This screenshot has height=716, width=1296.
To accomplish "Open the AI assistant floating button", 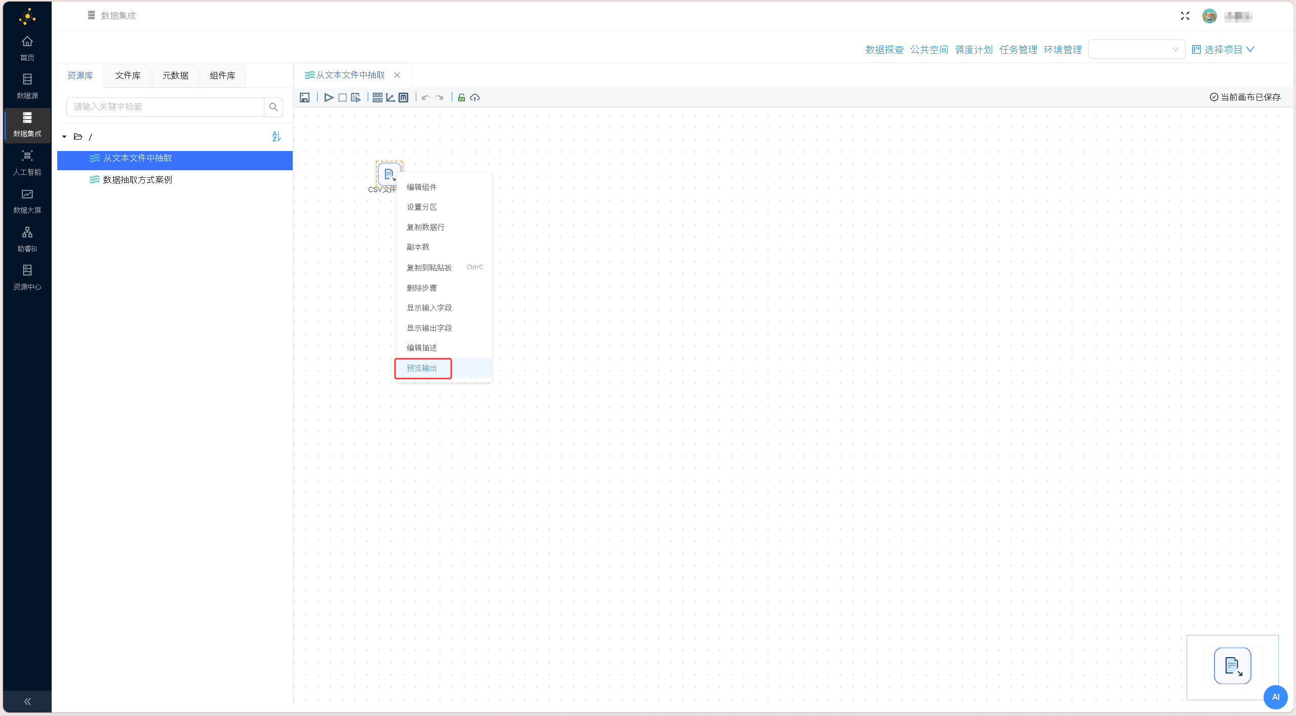I will pos(1275,697).
